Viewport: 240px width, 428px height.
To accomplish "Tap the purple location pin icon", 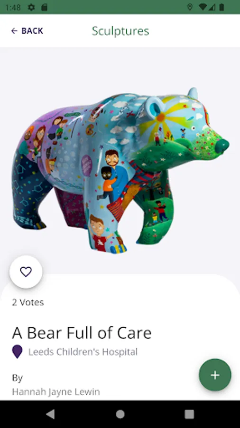I will tap(17, 351).
